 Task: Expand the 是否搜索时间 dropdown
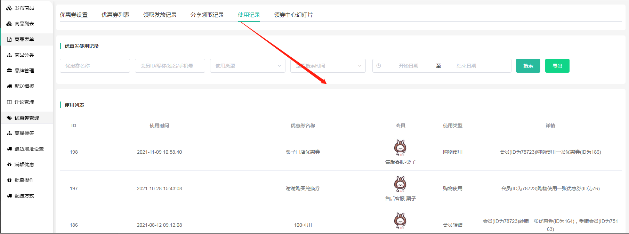click(328, 66)
